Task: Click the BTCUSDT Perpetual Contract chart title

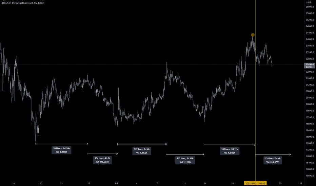Action: point(23,3)
